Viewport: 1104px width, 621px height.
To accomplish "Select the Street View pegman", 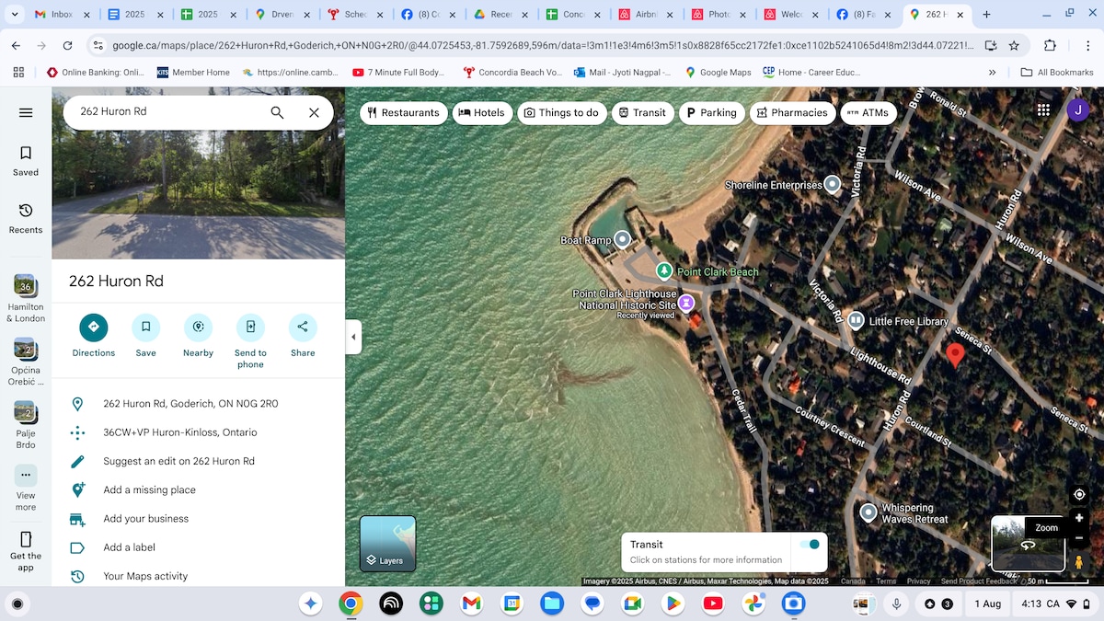I will [1079, 562].
